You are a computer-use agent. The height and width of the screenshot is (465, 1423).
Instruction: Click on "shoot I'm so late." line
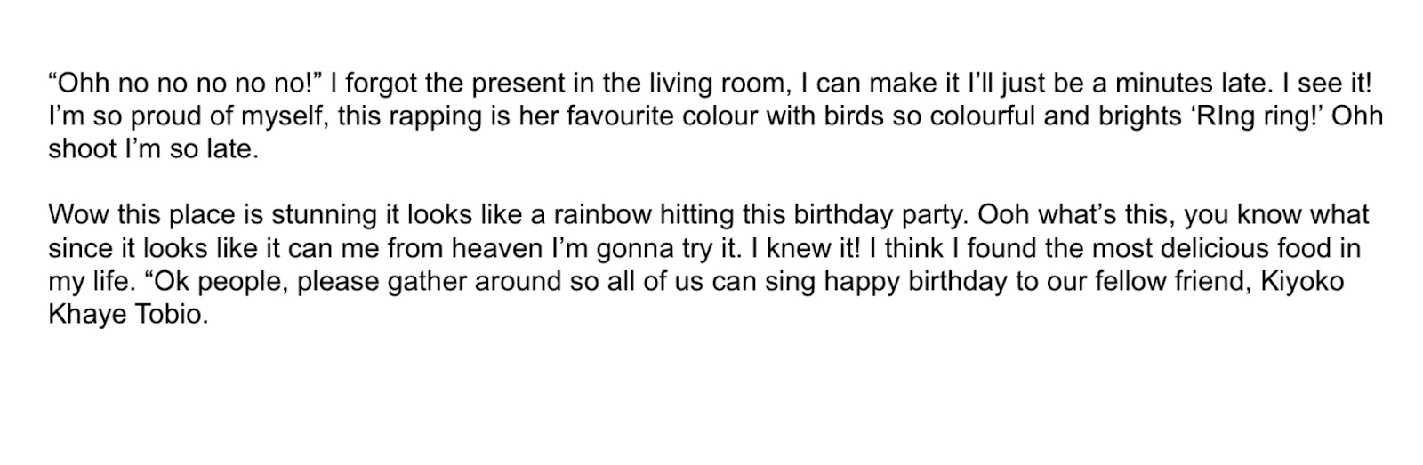pyautogui.click(x=153, y=149)
